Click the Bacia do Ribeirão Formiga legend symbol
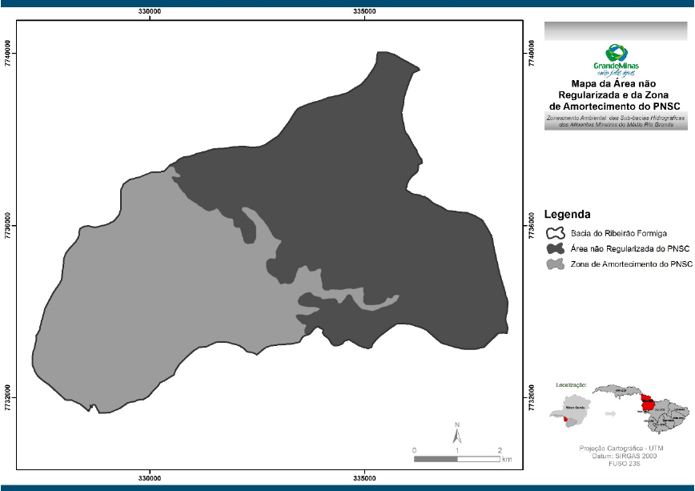695x491 pixels. click(556, 233)
